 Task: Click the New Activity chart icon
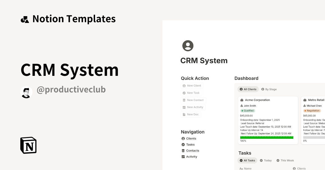pyautogui.click(x=184, y=107)
